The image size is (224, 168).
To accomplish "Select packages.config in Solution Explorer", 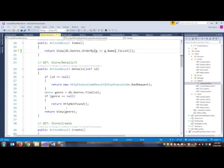I will 201,124.
